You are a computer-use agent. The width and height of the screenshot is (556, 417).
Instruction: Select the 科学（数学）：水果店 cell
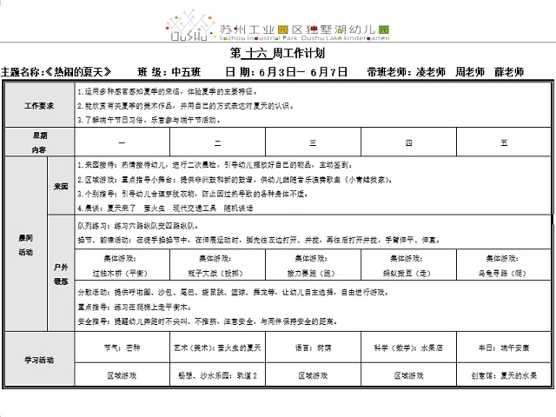coord(408,346)
